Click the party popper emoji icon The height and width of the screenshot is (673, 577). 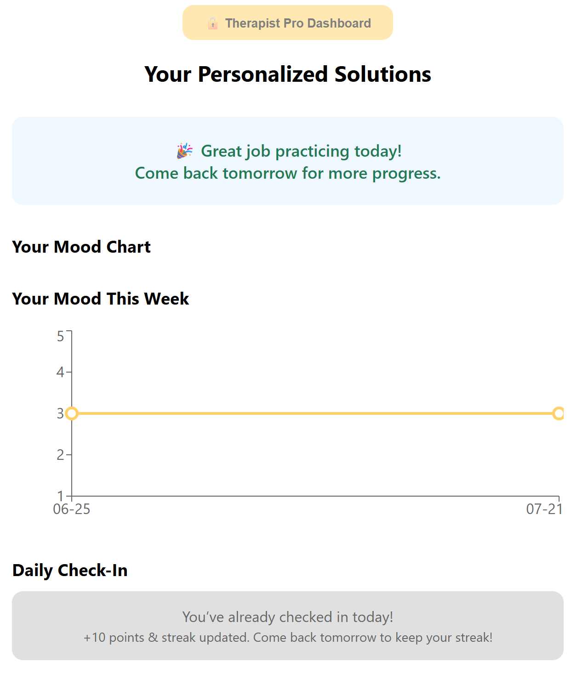pos(185,151)
